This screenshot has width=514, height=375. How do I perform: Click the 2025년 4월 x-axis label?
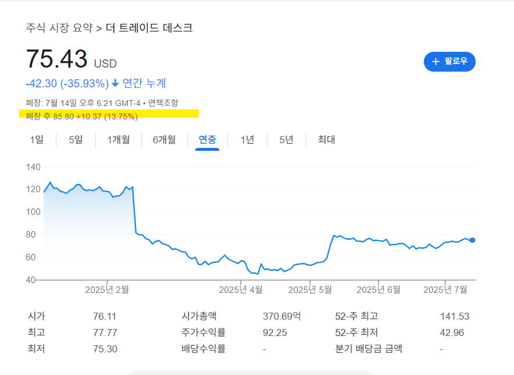pos(241,289)
